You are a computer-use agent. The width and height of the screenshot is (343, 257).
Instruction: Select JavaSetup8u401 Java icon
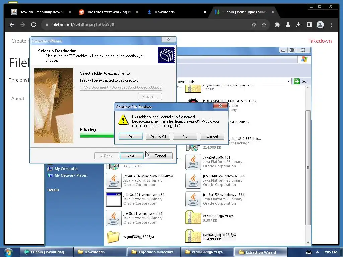pos(193,162)
